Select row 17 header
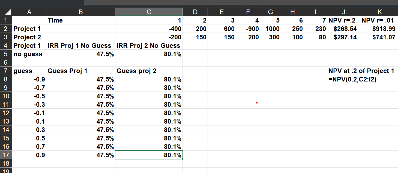The image size is (398, 173). point(6,155)
